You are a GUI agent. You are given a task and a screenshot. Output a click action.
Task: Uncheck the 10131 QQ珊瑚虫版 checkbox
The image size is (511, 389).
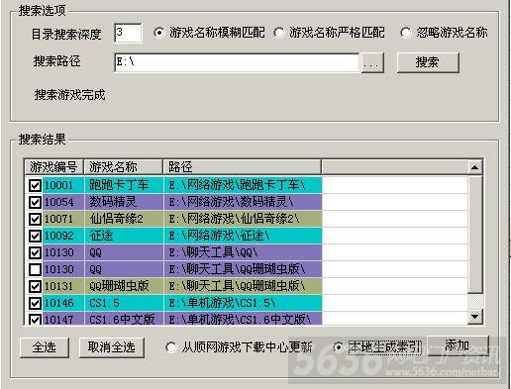[35, 286]
